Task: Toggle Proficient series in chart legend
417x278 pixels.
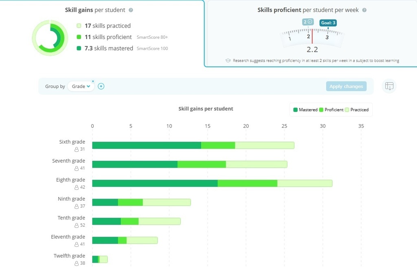Action: [x=331, y=110]
